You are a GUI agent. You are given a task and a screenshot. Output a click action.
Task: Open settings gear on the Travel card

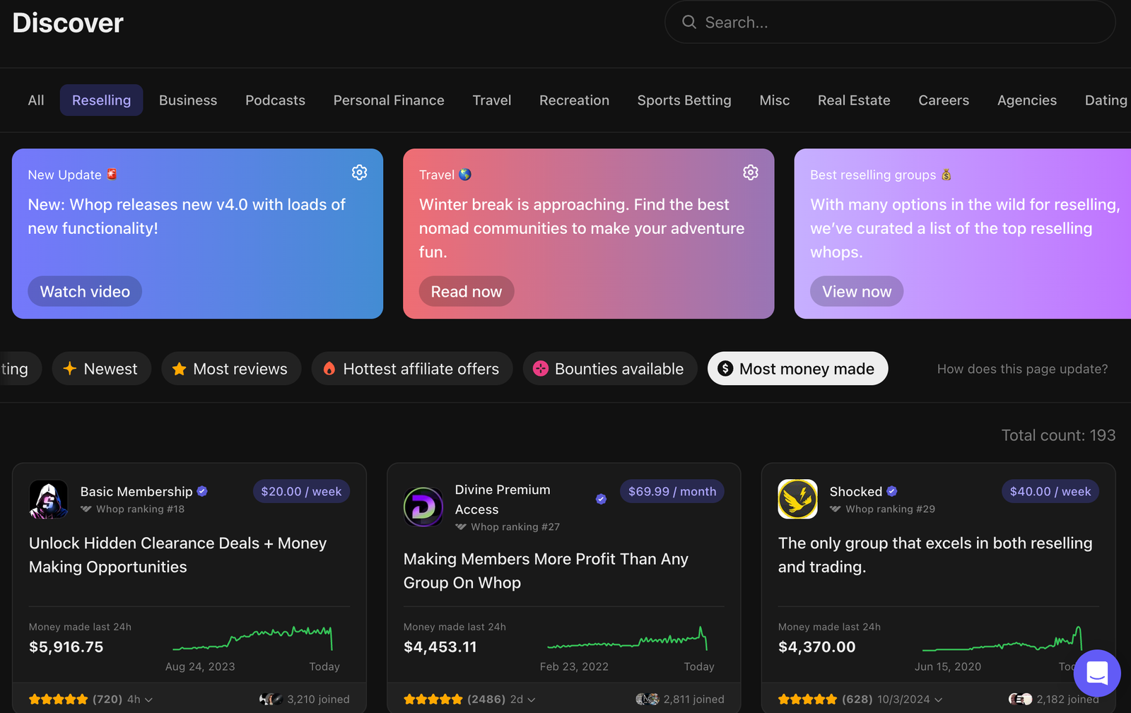pyautogui.click(x=750, y=172)
